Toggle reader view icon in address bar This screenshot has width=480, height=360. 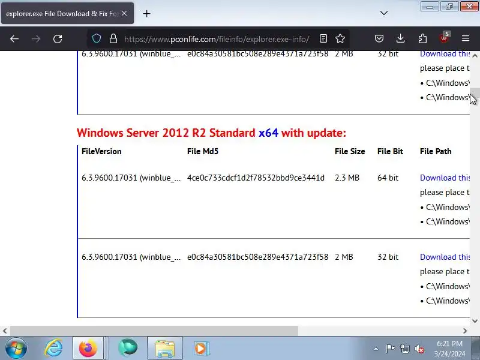click(x=323, y=38)
